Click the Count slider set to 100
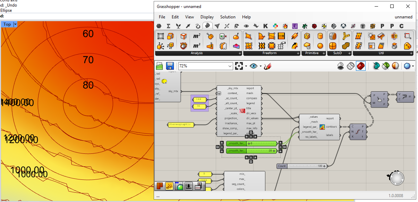The image size is (418, 202). tap(302, 166)
